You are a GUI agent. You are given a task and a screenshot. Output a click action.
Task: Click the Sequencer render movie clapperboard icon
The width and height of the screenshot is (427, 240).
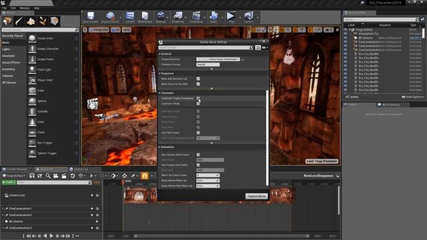[x=64, y=176]
